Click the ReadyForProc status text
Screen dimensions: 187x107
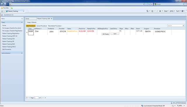tap(72, 31)
